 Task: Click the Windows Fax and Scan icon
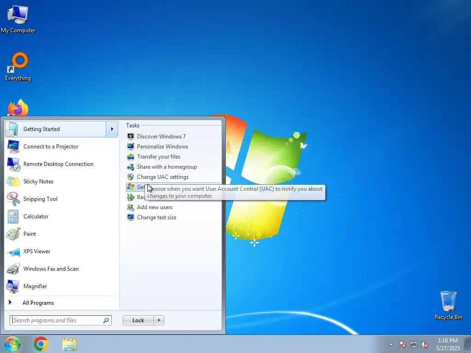pyautogui.click(x=13, y=269)
